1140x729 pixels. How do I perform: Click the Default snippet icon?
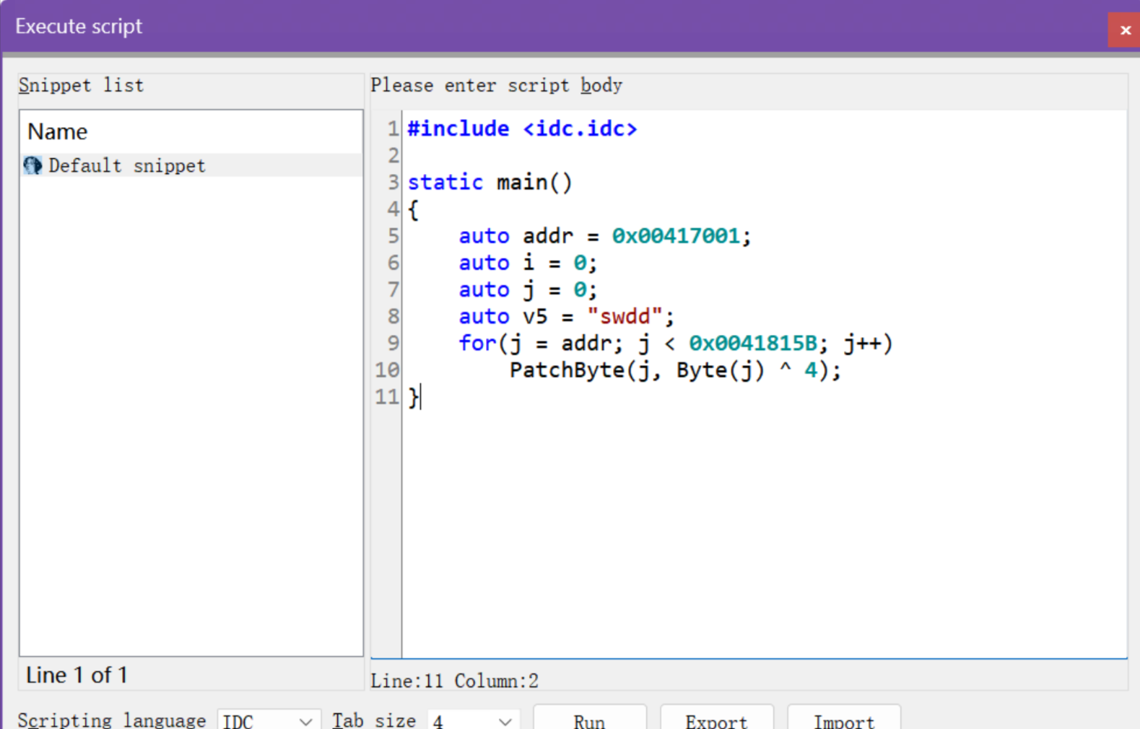point(32,165)
